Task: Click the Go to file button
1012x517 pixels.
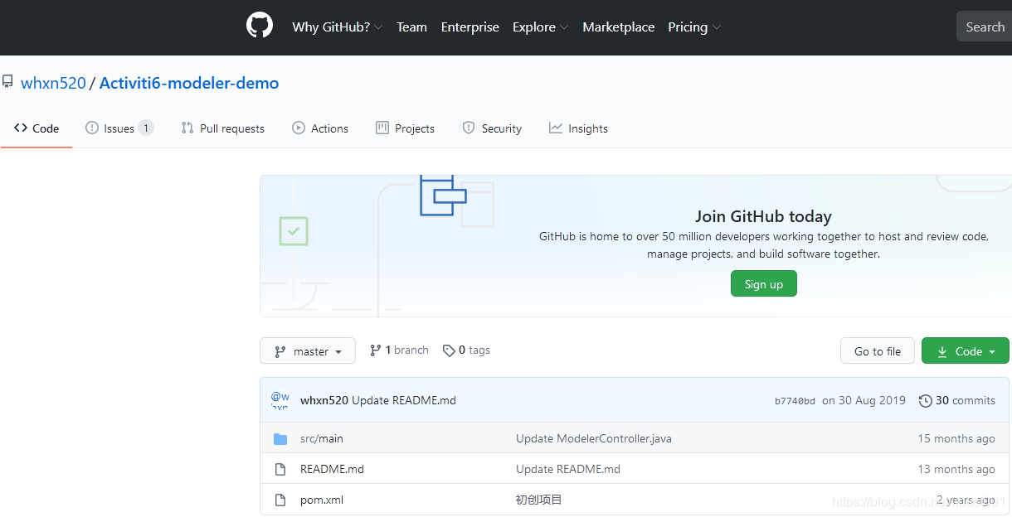Action: click(x=877, y=350)
